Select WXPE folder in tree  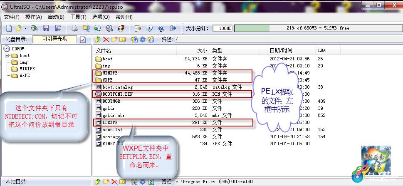(25, 76)
